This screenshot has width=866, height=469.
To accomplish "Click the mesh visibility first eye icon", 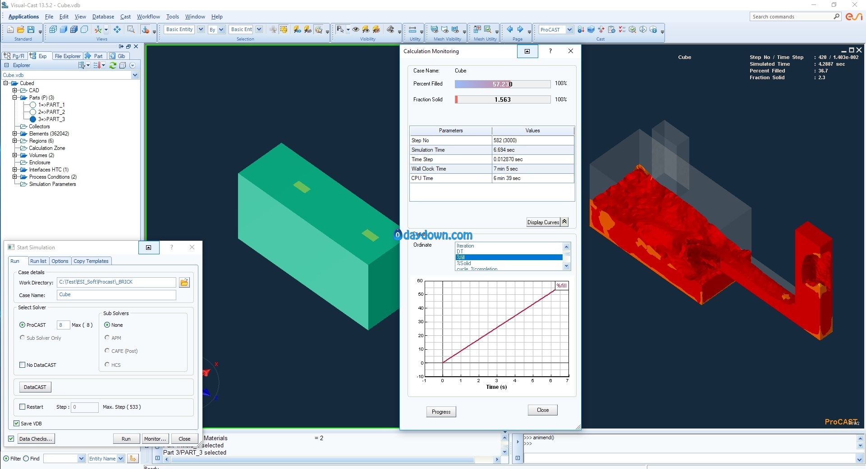I will tap(434, 30).
